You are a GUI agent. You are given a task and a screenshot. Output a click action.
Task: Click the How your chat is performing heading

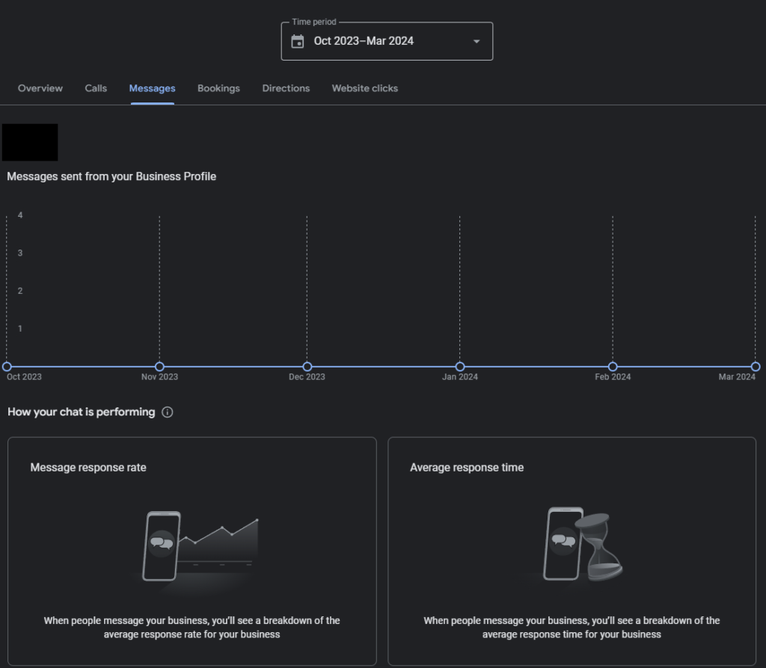point(81,412)
